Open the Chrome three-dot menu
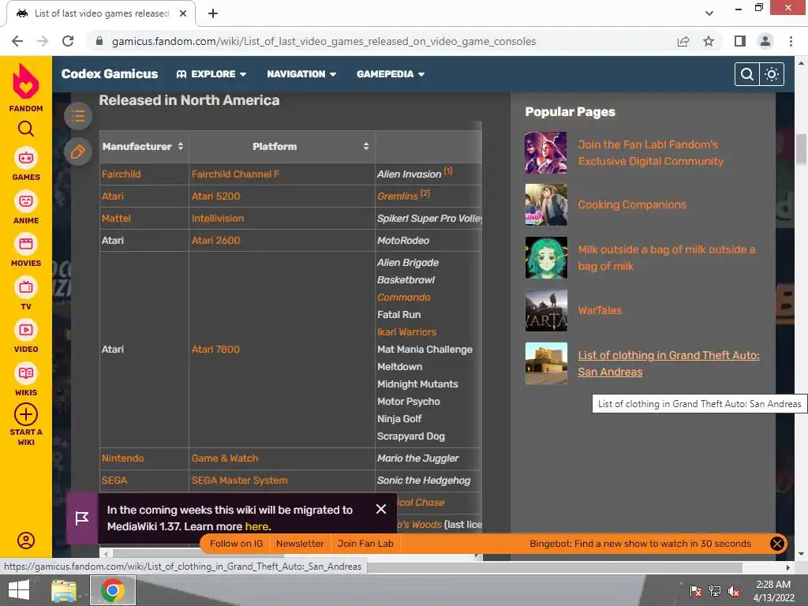This screenshot has height=606, width=808. [x=791, y=41]
